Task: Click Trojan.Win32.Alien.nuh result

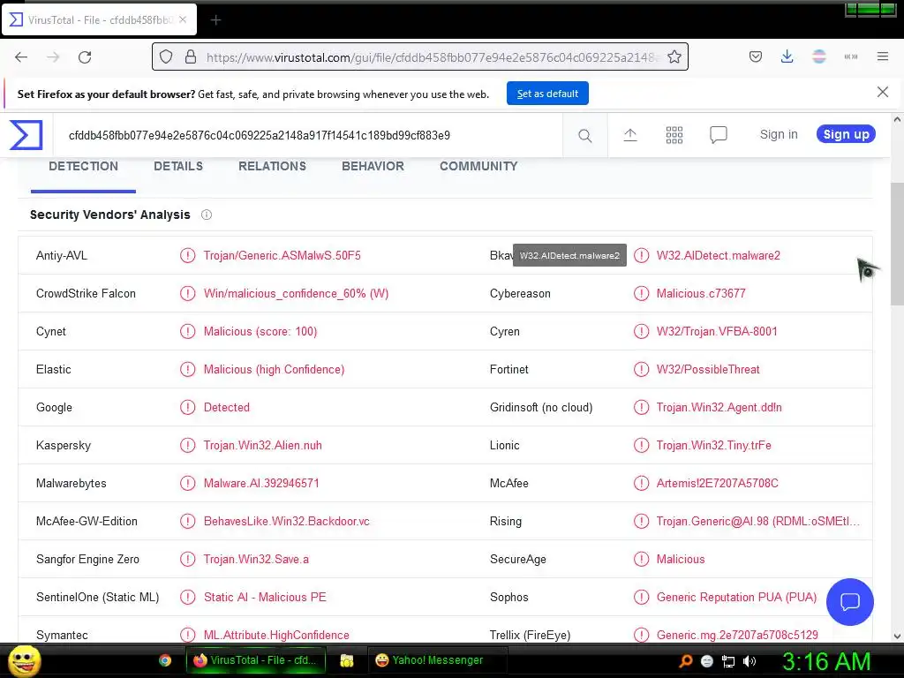Action: pos(262,445)
